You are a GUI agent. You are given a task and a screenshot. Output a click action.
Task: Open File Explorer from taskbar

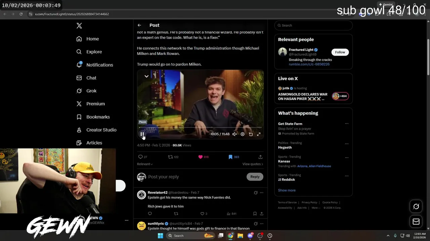coord(240,236)
